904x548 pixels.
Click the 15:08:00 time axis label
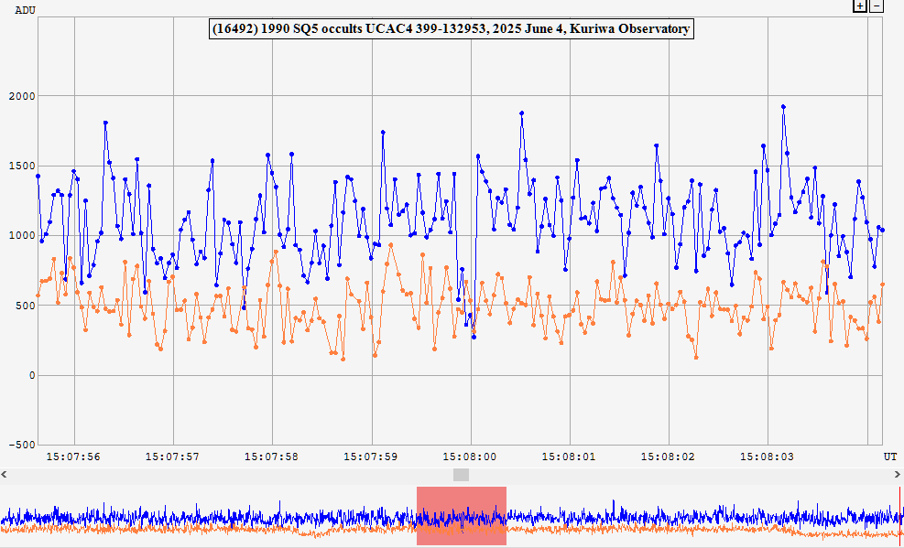coord(469,456)
